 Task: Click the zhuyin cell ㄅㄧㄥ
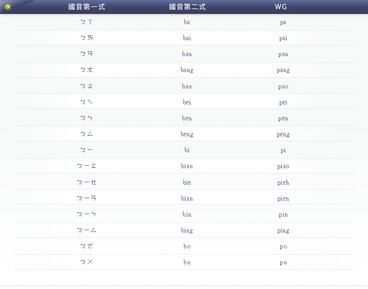[86, 230]
